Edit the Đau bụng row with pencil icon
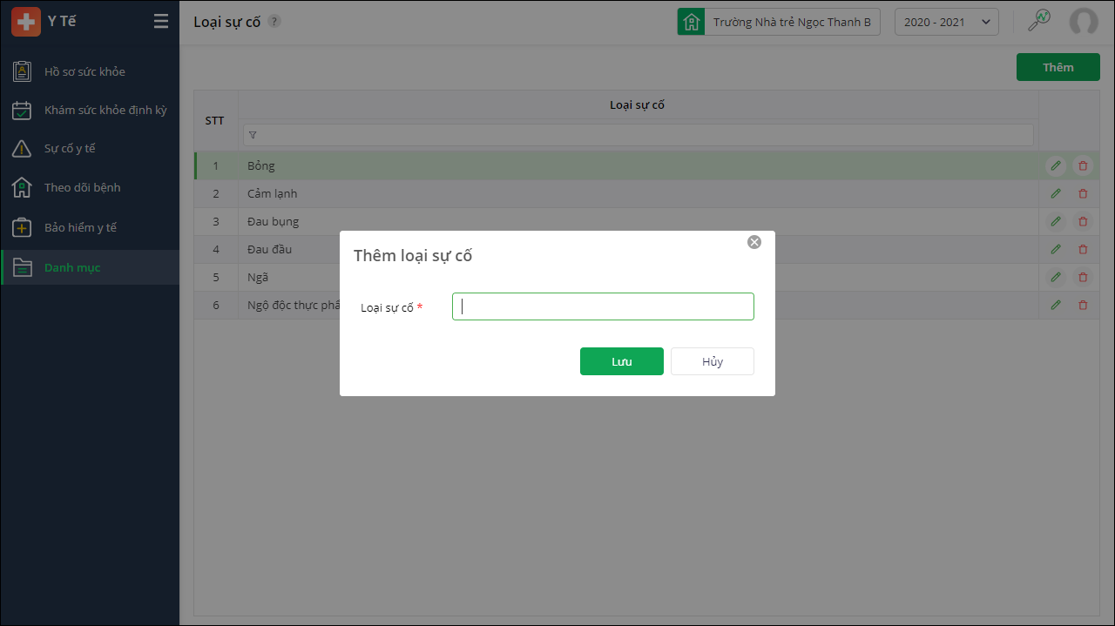1115x626 pixels. (1056, 221)
